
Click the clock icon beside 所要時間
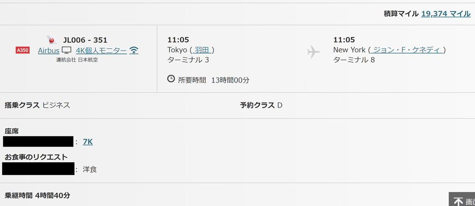(171, 79)
